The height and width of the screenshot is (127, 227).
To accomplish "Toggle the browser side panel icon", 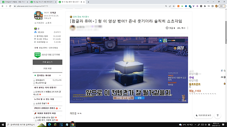I will click(212, 6).
